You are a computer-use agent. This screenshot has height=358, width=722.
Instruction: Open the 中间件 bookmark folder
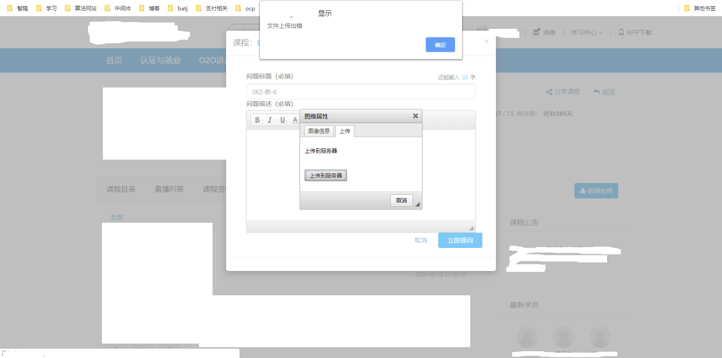point(118,8)
